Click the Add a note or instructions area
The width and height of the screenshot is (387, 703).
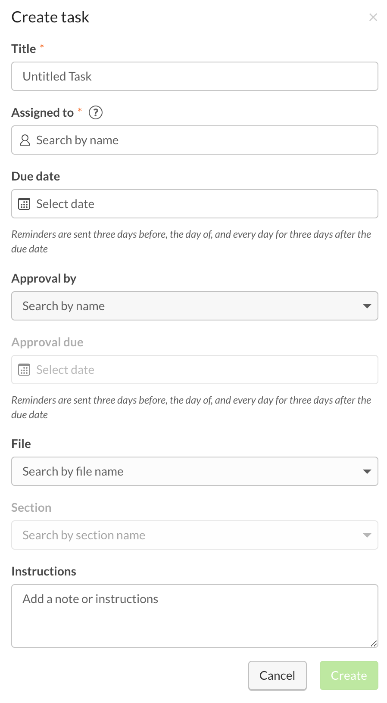[194, 612]
